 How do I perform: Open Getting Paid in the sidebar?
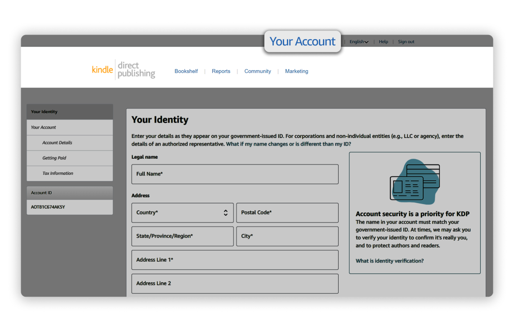tap(69, 158)
